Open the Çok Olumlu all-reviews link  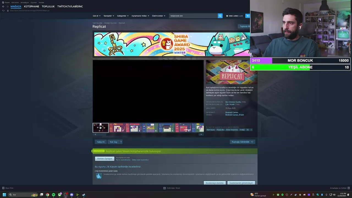point(230,105)
